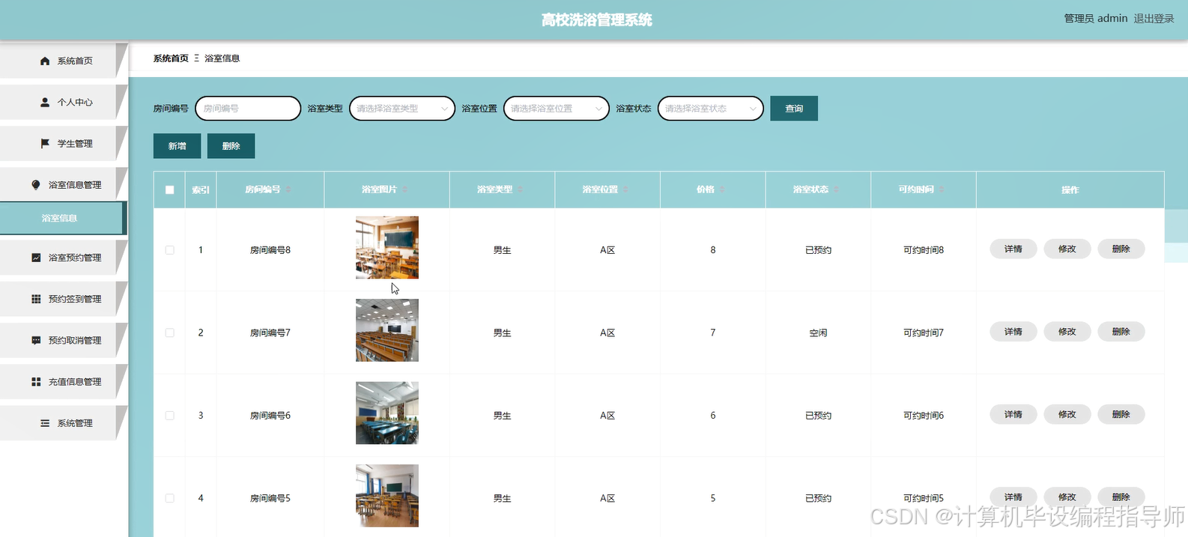Click the list icon beside 系统管理
Screen dimensions: 1188x537
pyautogui.click(x=45, y=423)
